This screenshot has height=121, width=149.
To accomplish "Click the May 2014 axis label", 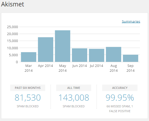I will click(63, 68).
